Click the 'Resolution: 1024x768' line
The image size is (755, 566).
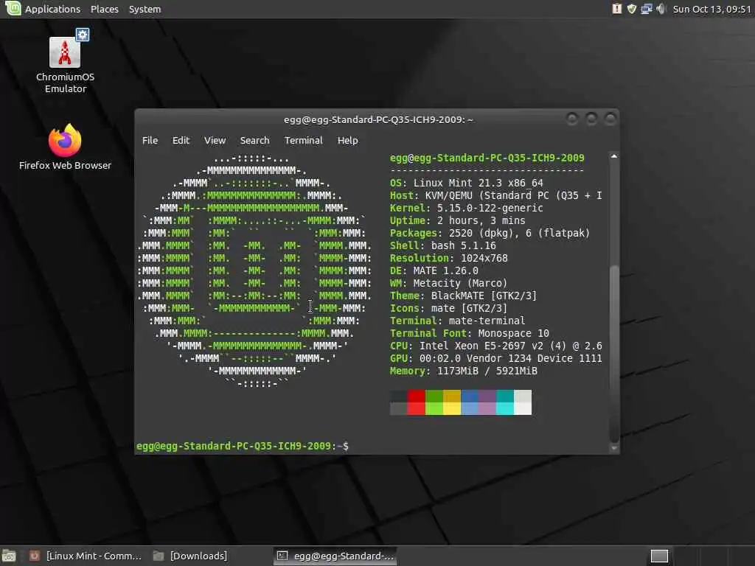tap(448, 258)
